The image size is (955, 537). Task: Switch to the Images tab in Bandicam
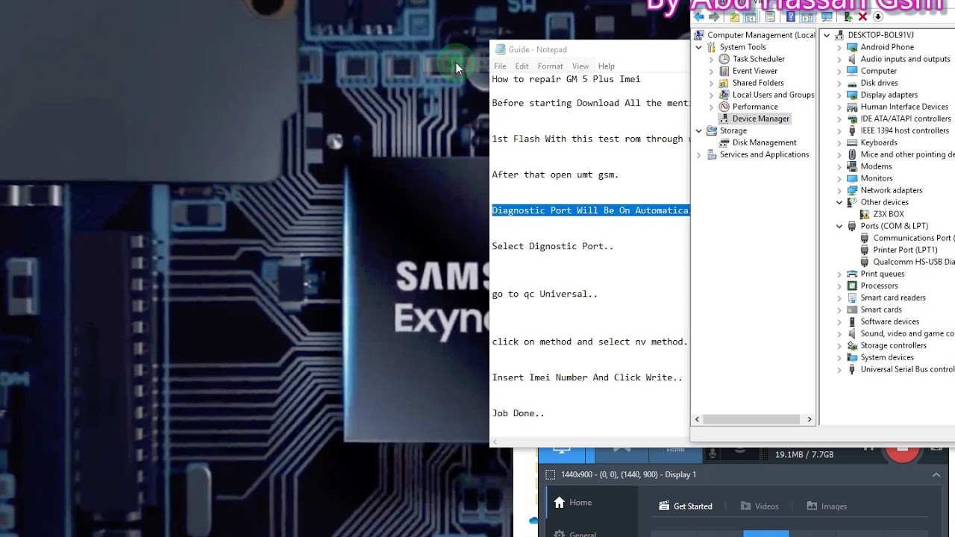click(827, 506)
